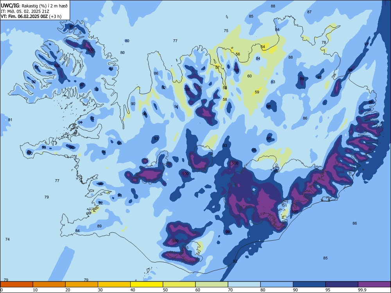
Task: Click the map humidity value '75'
Action: pos(226,30)
